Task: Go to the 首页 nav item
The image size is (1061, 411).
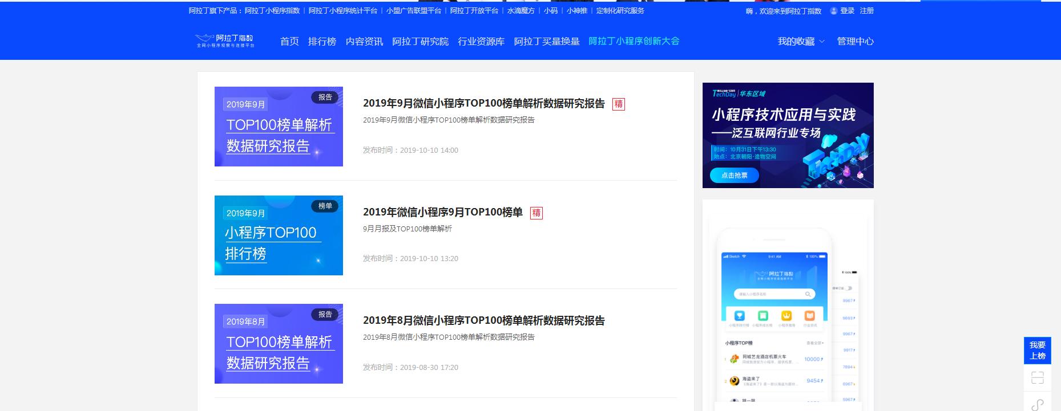Action: pyautogui.click(x=289, y=42)
